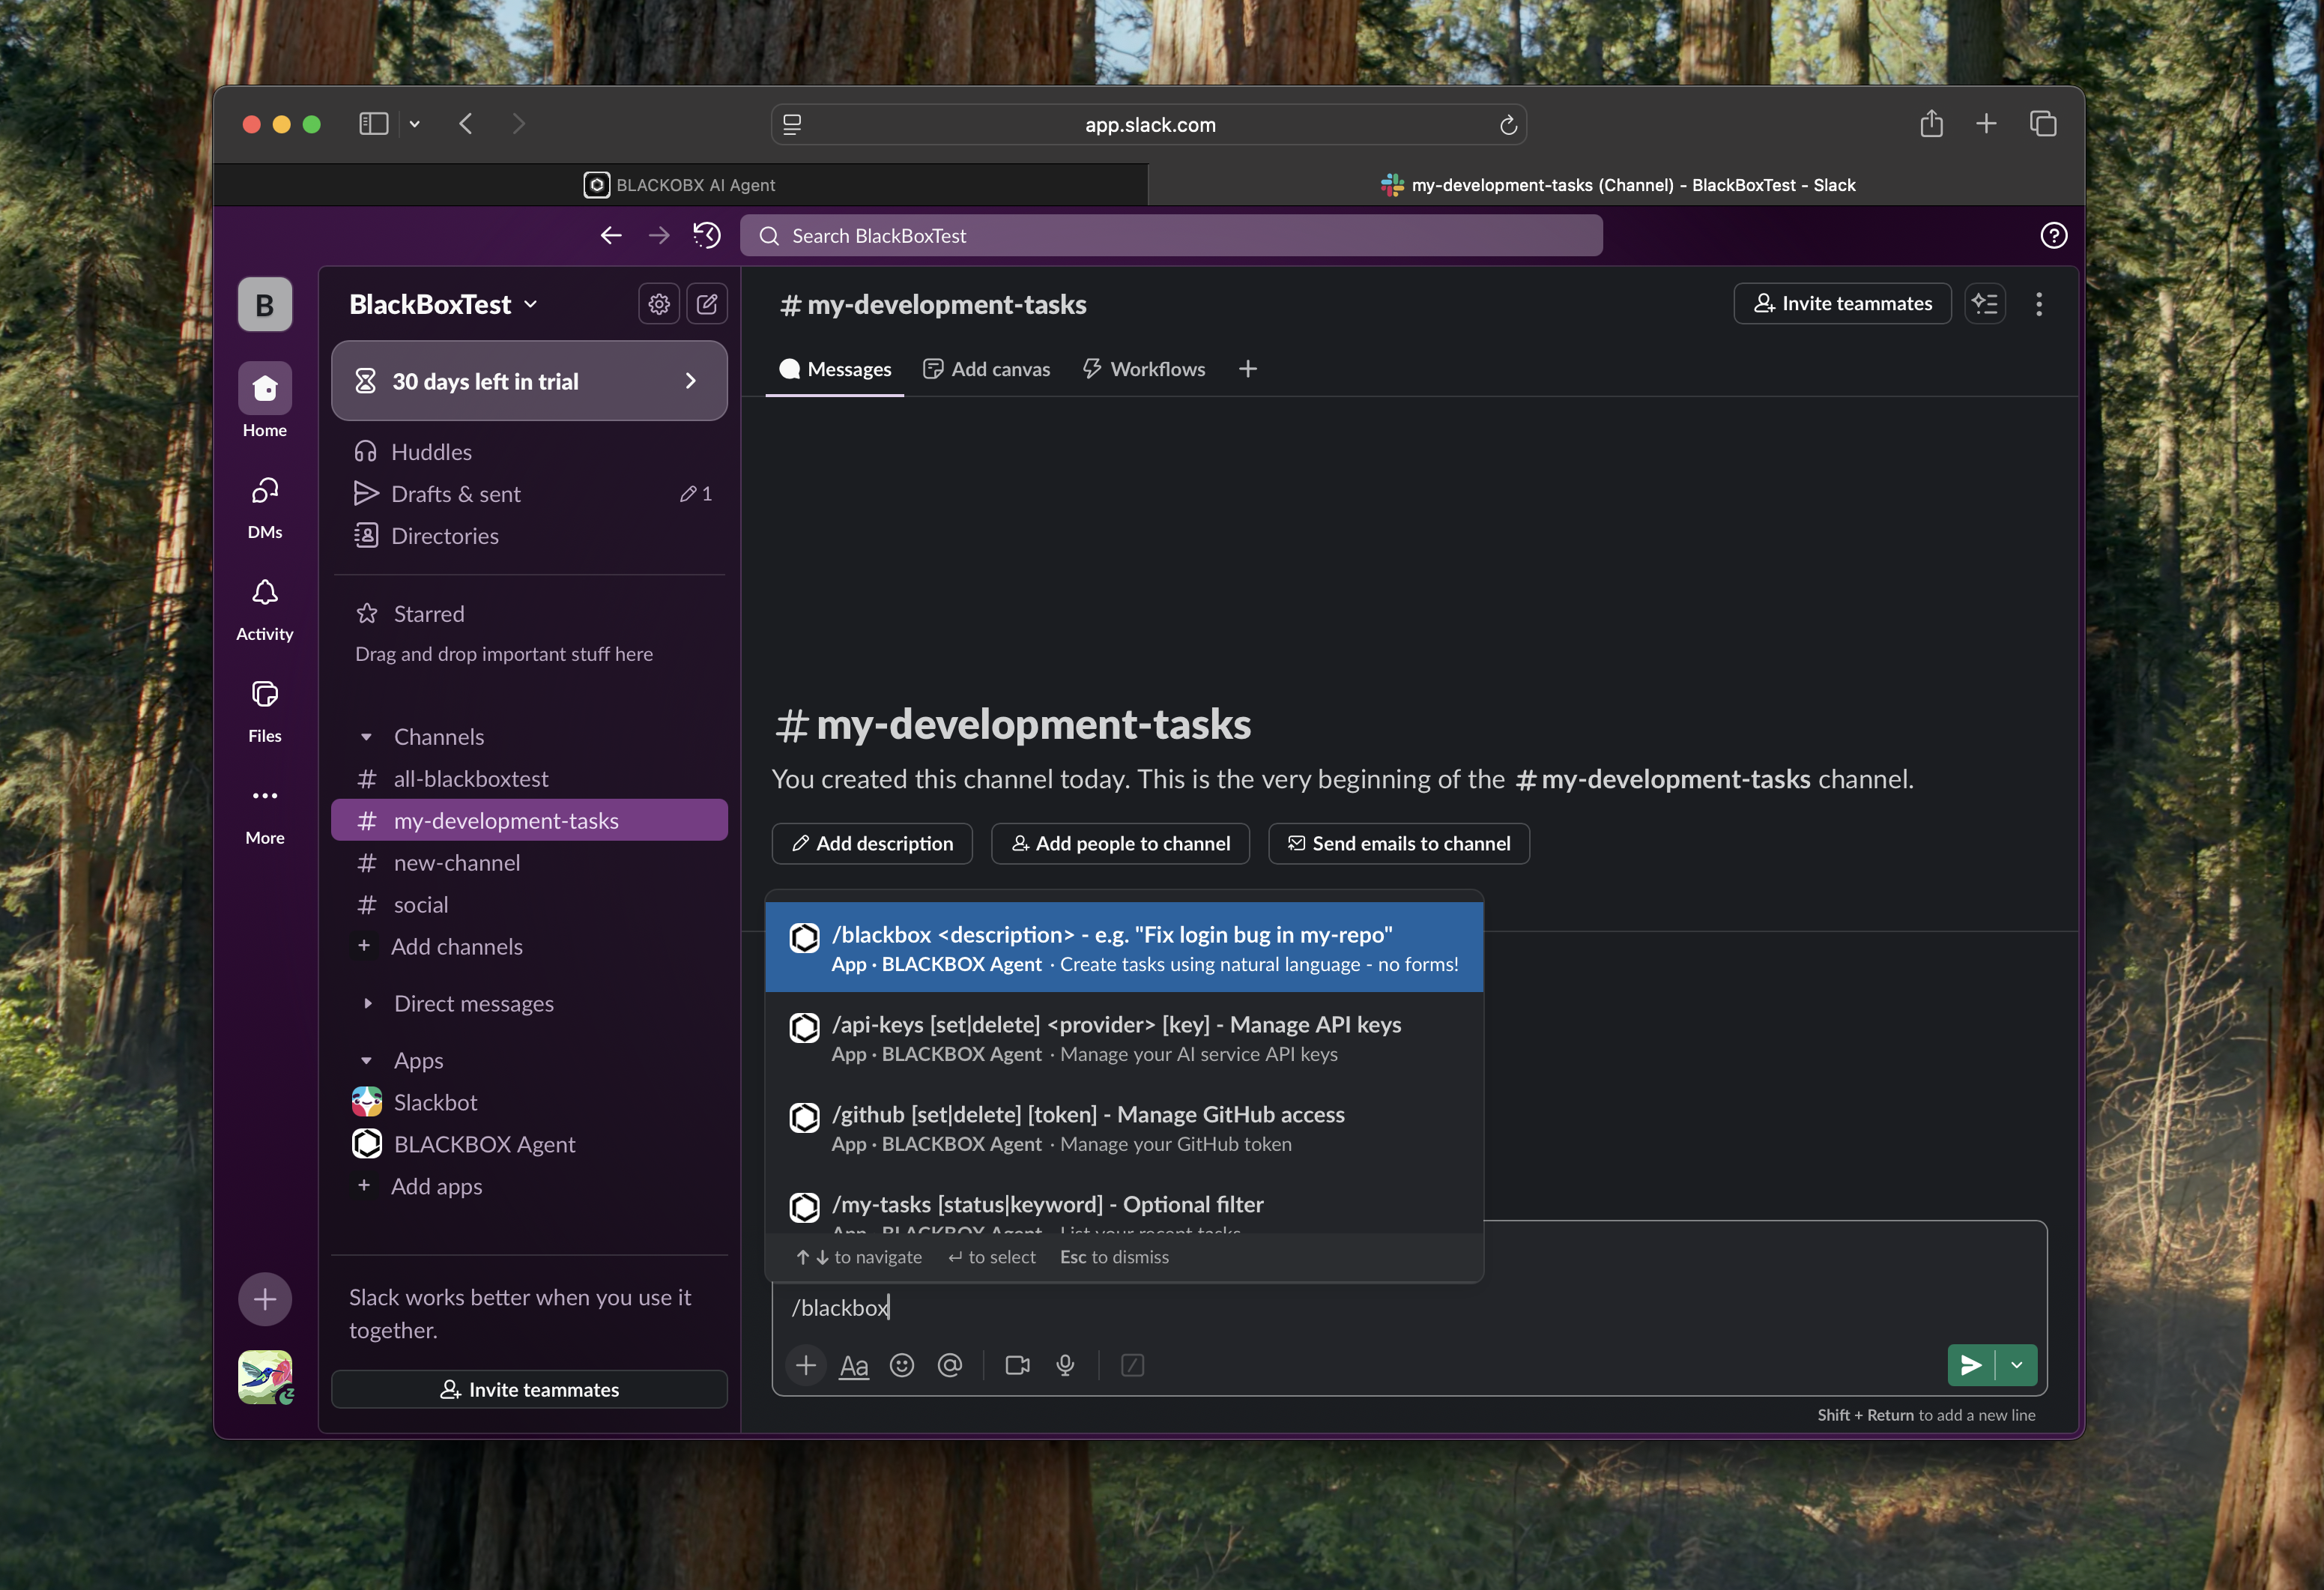Collapse the Channels section
Viewport: 2324px width, 1590px height.
coord(366,737)
